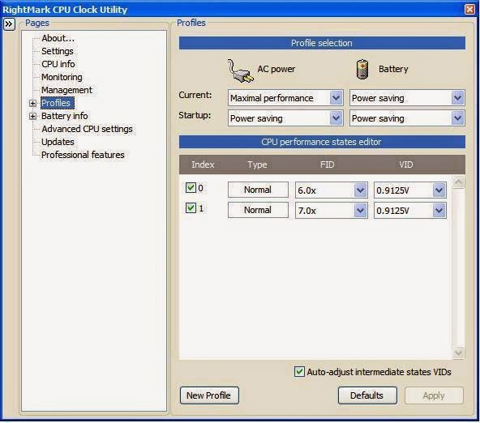Expand the Battery info tree node
This screenshot has width=480, height=423.
pos(32,116)
